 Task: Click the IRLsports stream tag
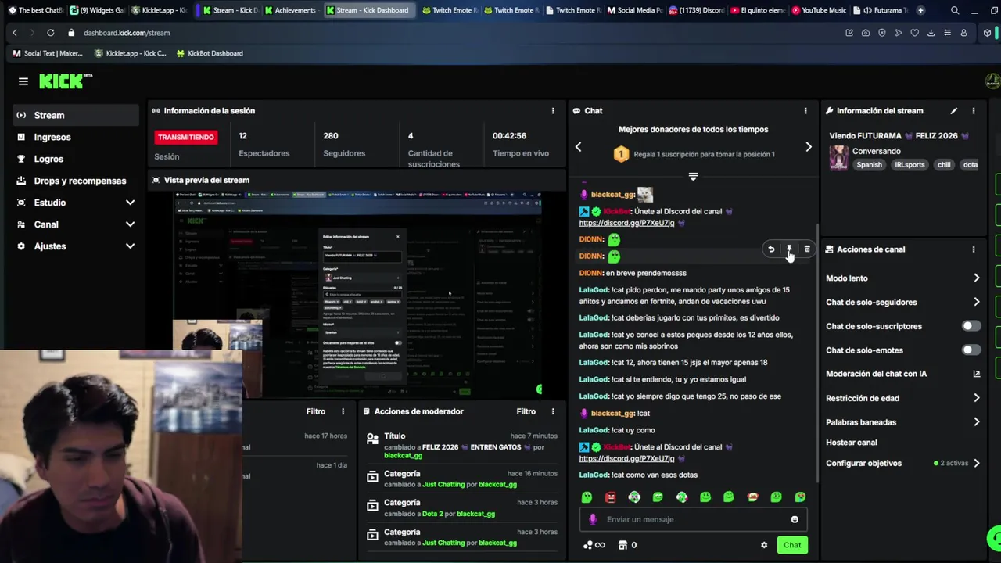pyautogui.click(x=910, y=165)
